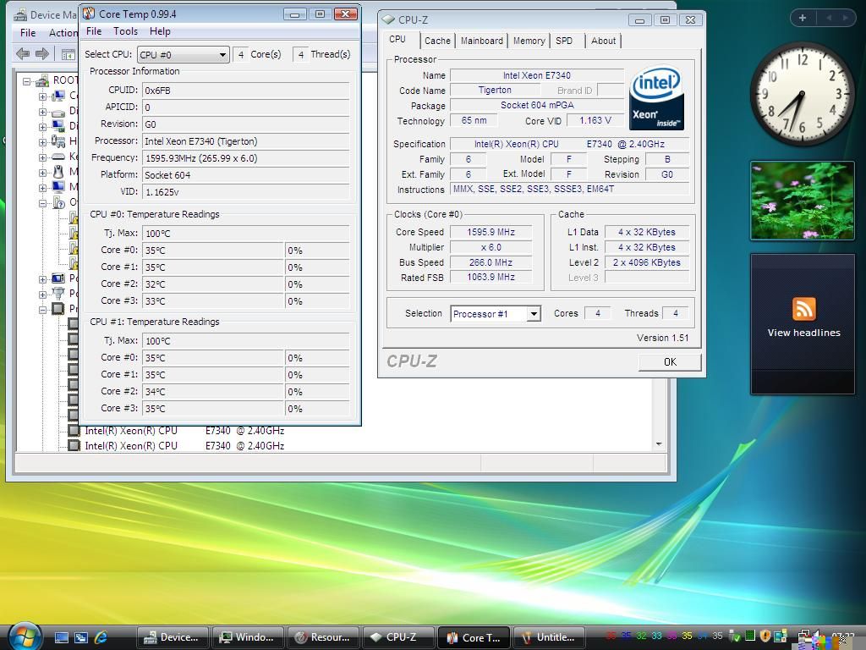Screen dimensions: 866x650
Task: Click Switch Between Windows quick launch icon
Action: tap(81, 637)
